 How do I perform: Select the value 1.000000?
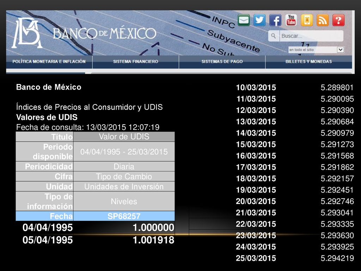[x=154, y=228]
